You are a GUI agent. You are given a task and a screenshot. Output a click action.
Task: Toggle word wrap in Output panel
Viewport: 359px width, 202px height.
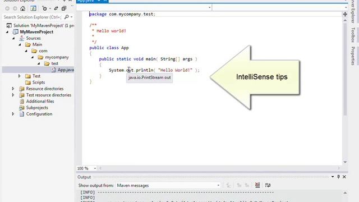(268, 185)
